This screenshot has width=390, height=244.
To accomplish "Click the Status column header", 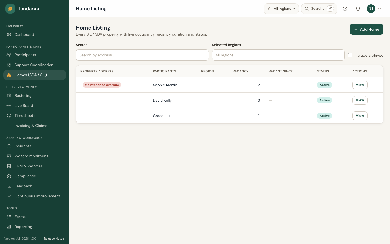I will (x=323, y=71).
